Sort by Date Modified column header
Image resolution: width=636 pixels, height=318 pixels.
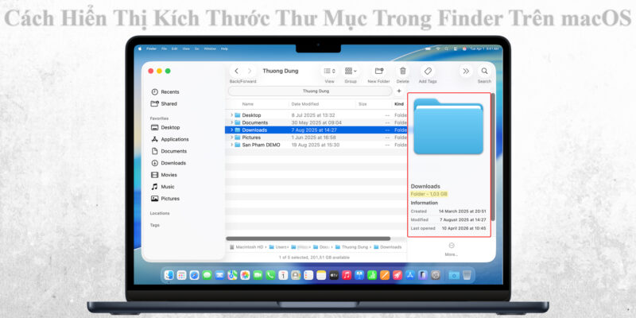pos(305,104)
